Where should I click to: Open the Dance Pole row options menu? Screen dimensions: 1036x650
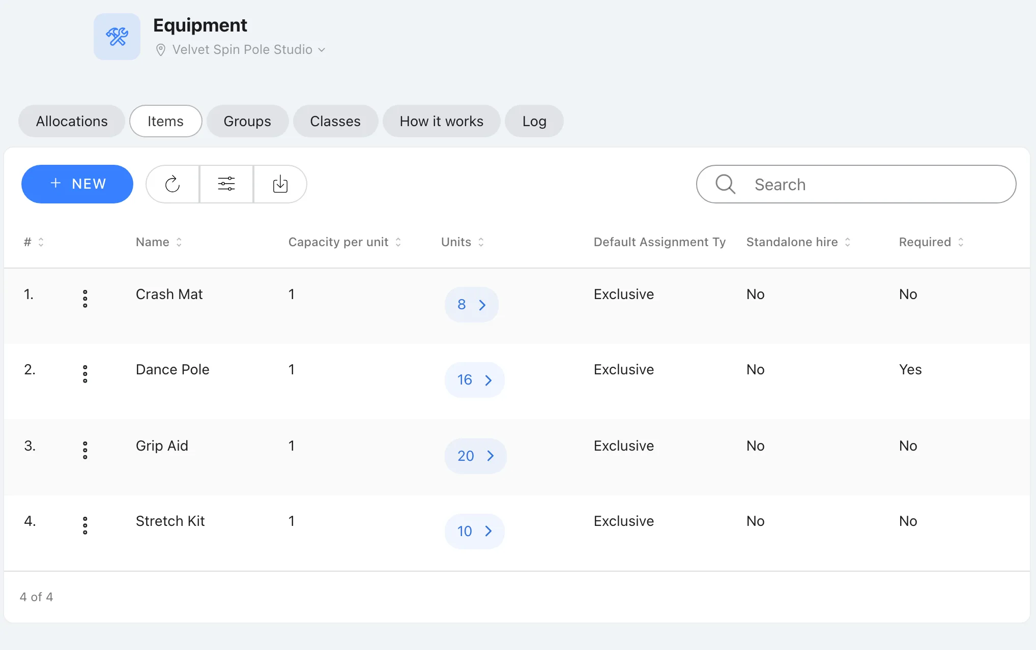point(85,374)
